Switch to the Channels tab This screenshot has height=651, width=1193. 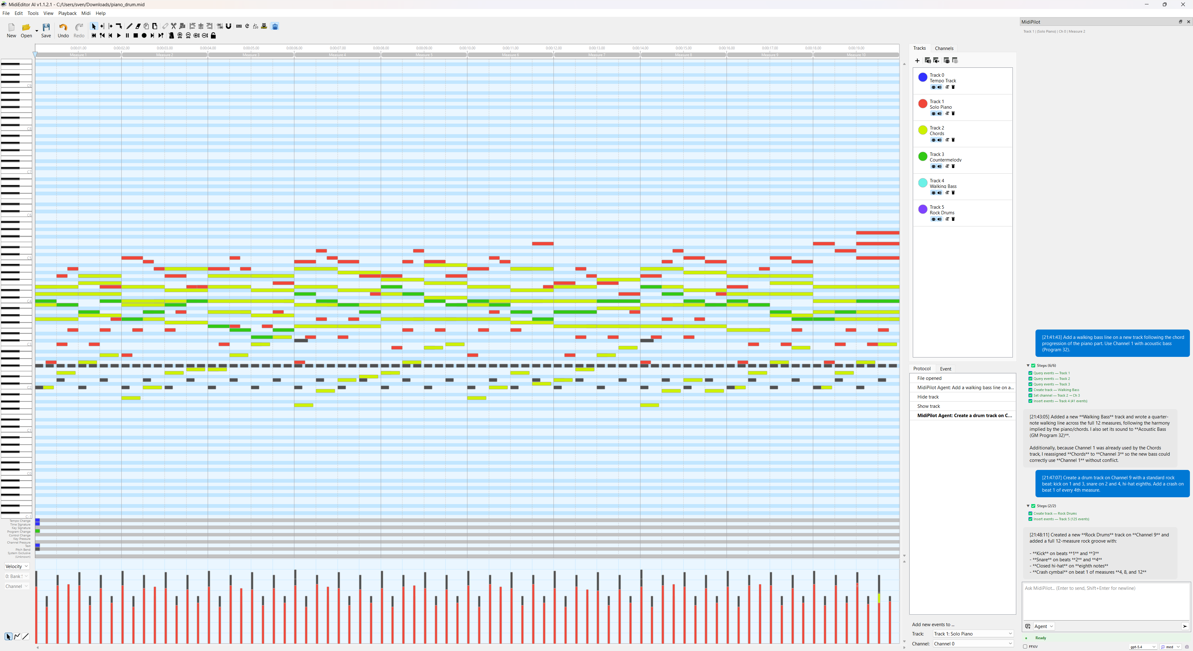point(944,48)
